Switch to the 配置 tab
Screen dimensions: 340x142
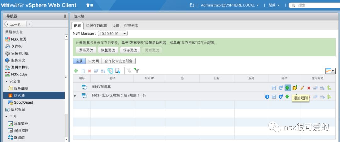point(77,25)
